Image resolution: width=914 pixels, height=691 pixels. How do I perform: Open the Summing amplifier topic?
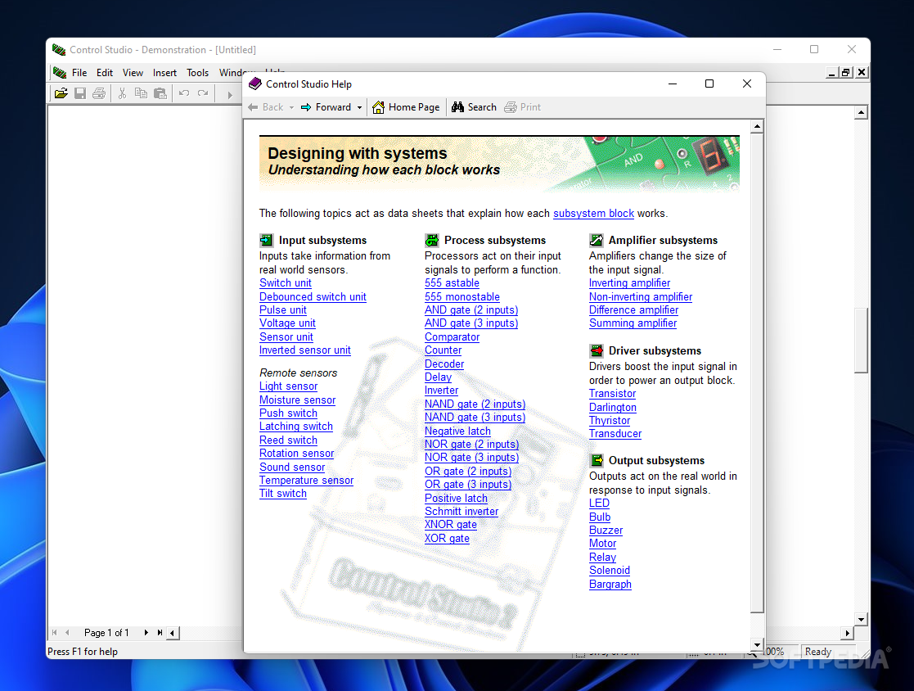click(633, 323)
